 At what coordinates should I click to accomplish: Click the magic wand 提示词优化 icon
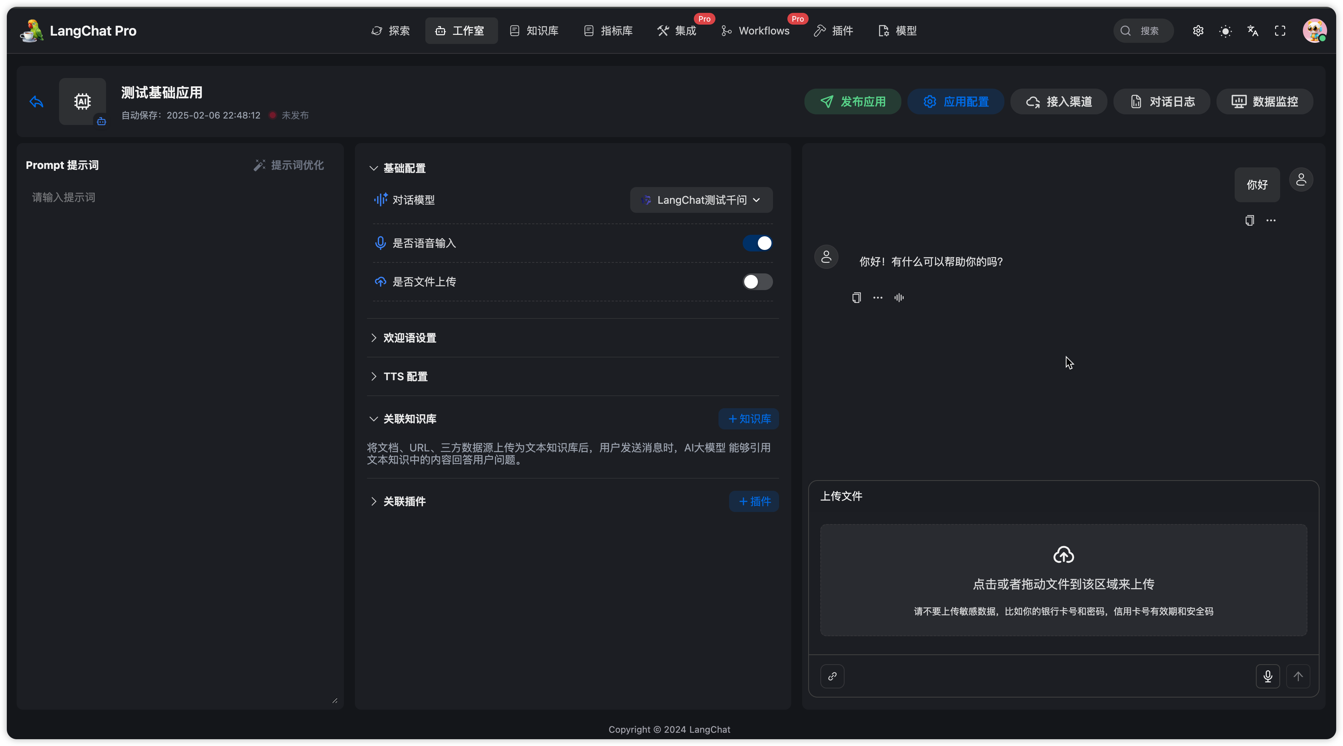(259, 165)
